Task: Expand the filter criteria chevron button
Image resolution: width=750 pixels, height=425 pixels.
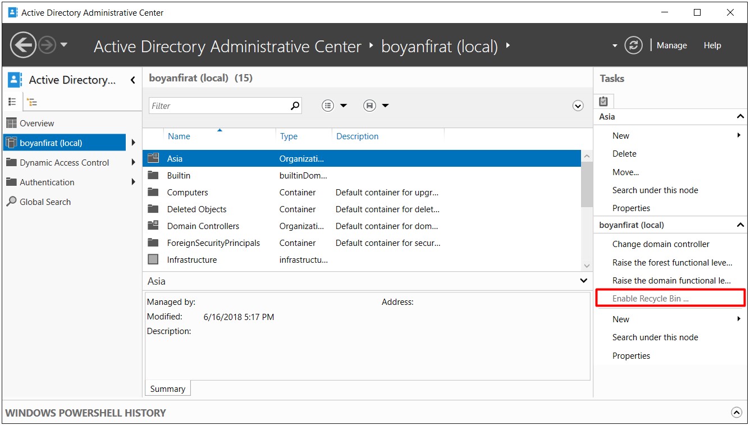Action: [578, 106]
